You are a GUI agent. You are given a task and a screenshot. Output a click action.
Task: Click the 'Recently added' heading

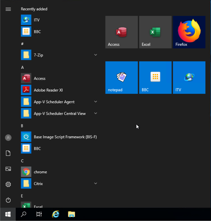pos(34,9)
